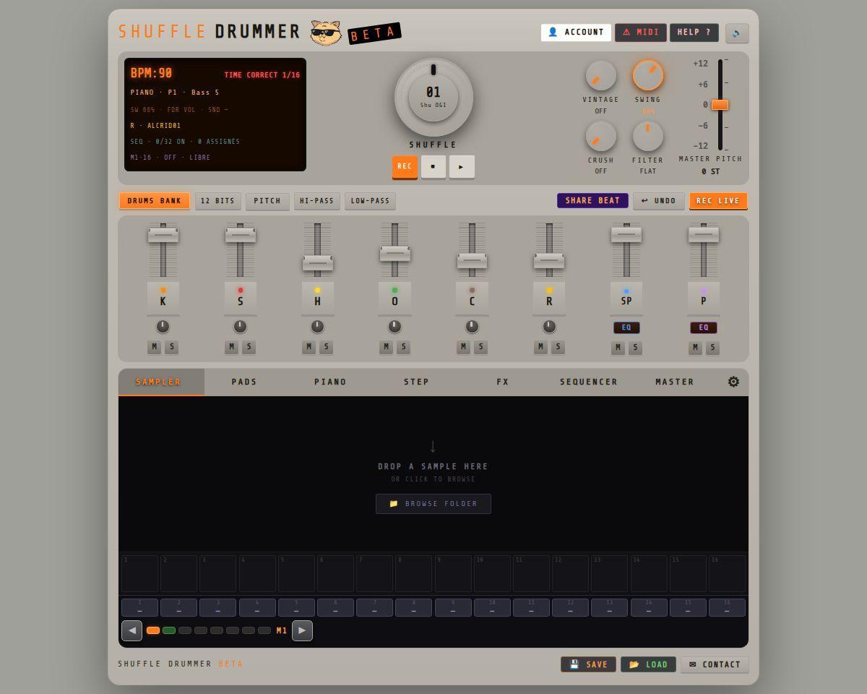Stop playback with the stop button

pyautogui.click(x=433, y=166)
